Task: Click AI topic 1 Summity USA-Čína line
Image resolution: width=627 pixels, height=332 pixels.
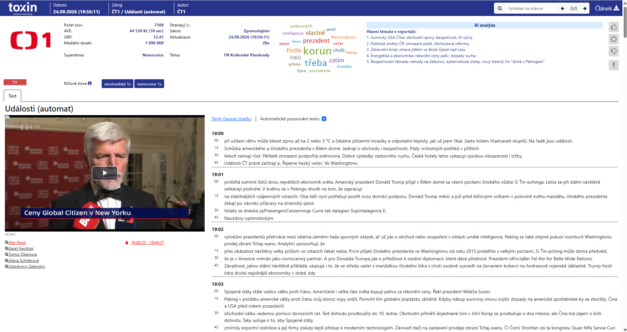Action: point(419,38)
